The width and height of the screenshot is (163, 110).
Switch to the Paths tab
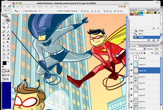coord(149,46)
